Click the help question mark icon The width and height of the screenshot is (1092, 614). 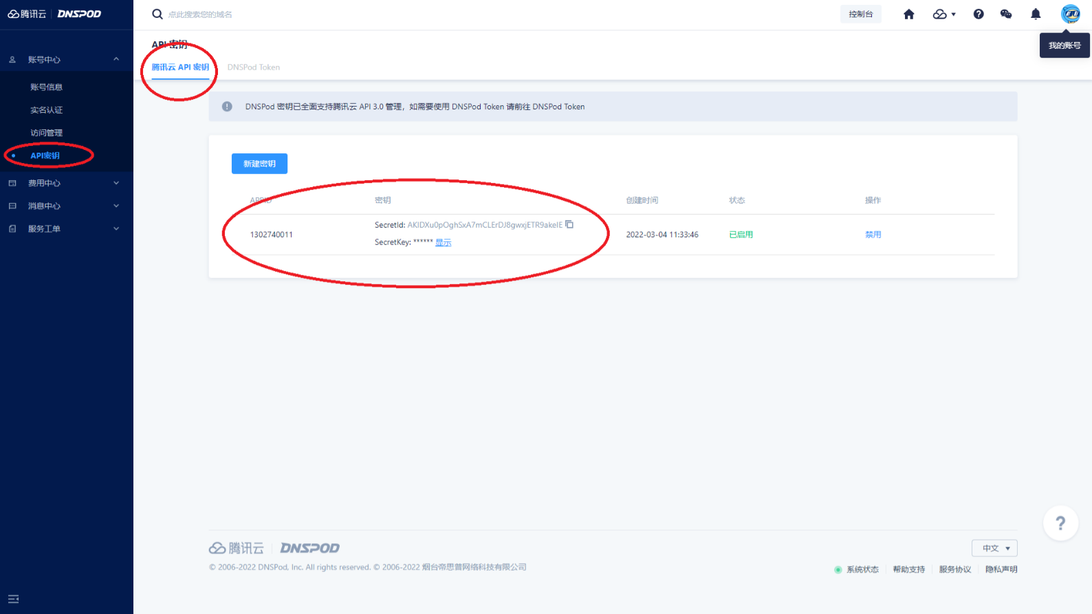pos(978,14)
